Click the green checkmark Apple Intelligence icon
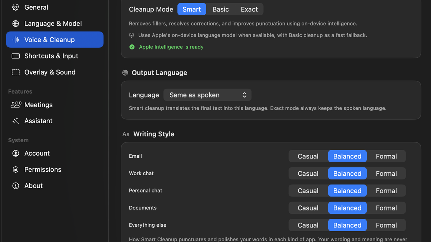This screenshot has height=242, width=431. 132,47
